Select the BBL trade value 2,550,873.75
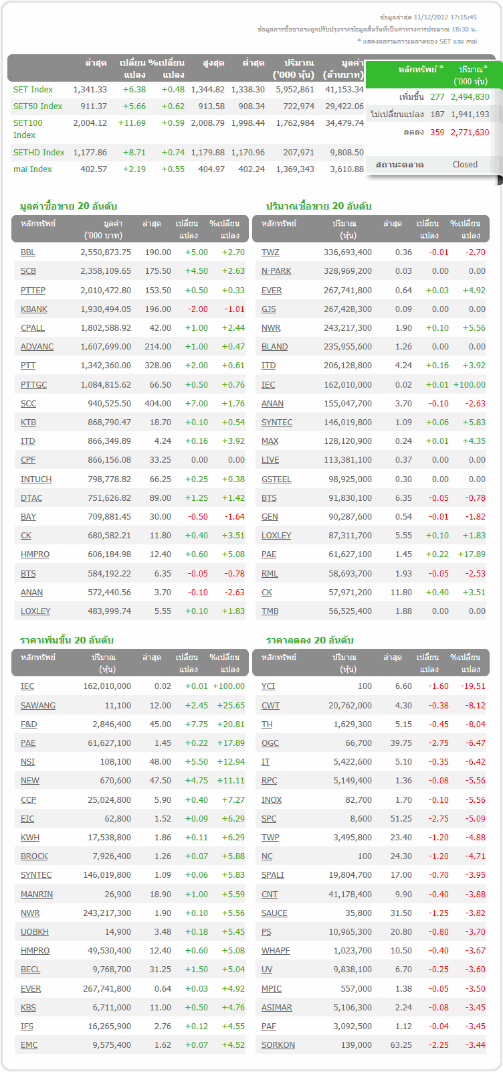The image size is (503, 1072). coord(106,252)
